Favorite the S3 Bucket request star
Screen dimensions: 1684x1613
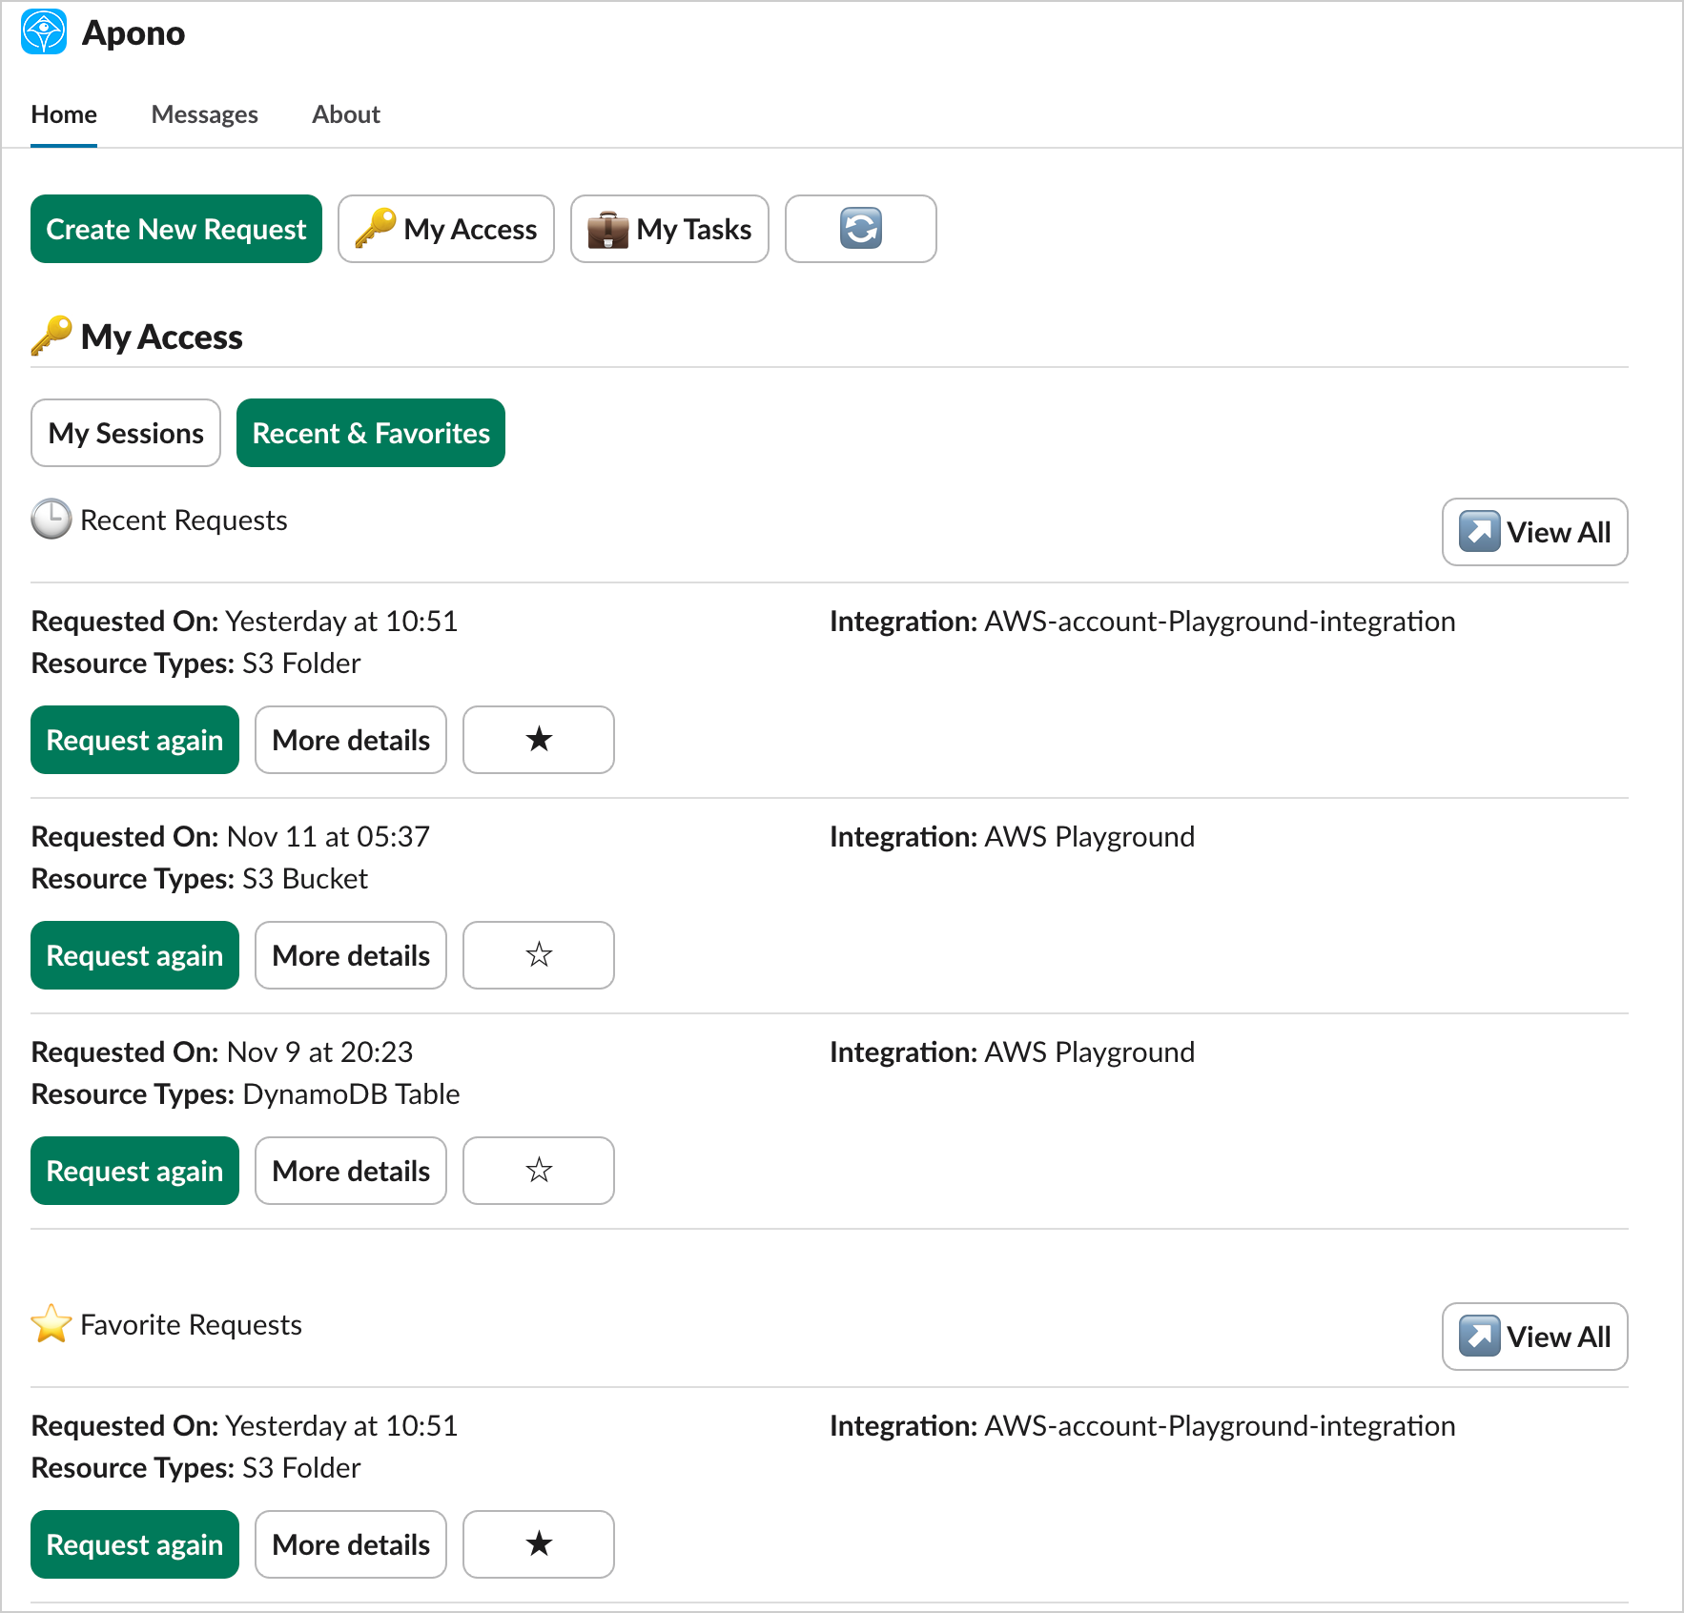tap(539, 955)
